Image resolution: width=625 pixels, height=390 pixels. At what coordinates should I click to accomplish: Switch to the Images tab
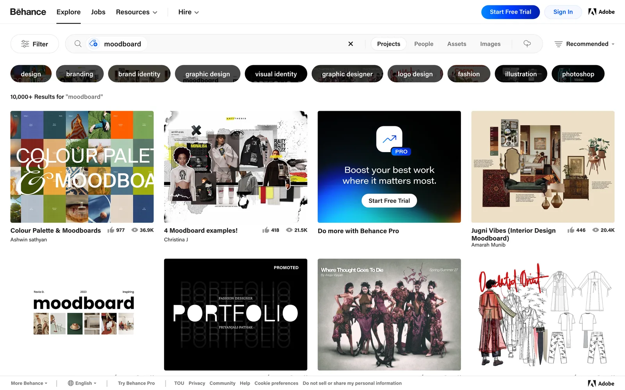490,44
